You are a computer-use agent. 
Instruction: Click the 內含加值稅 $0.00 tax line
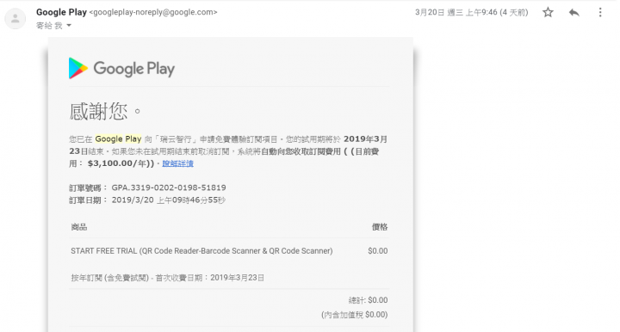(x=354, y=315)
